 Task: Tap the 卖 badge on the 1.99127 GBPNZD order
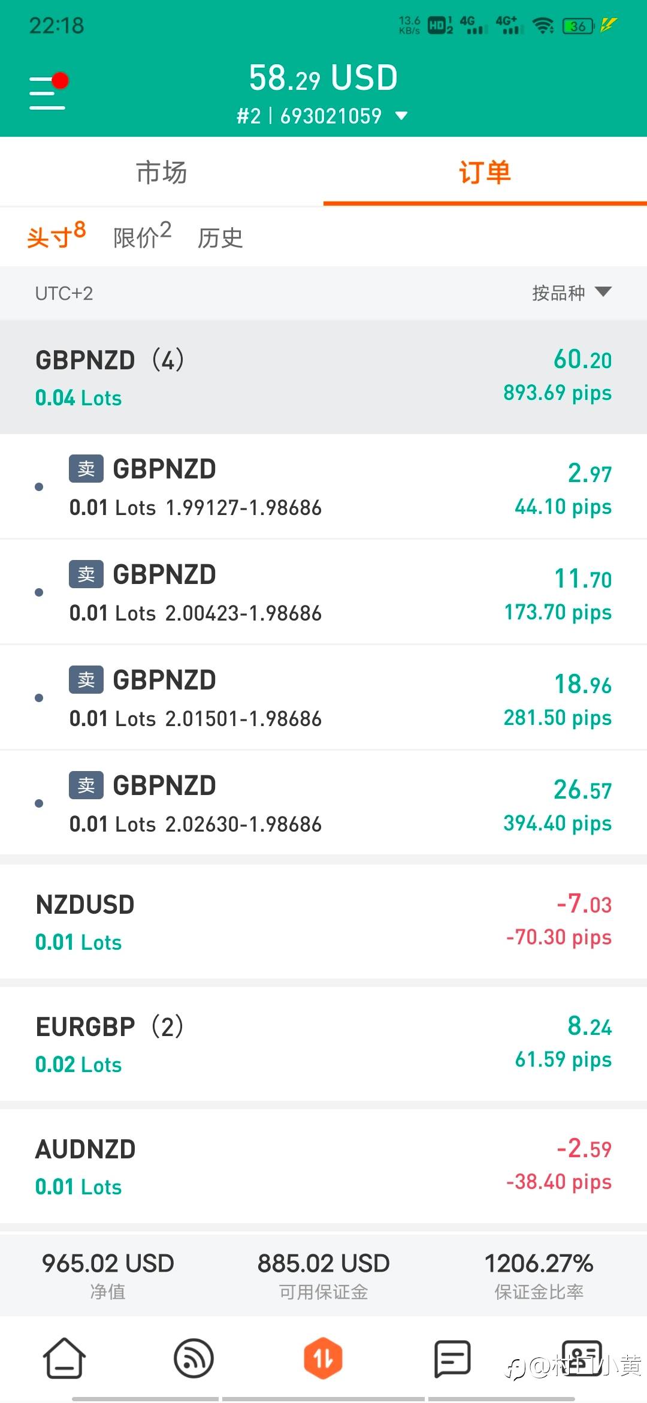(86, 468)
